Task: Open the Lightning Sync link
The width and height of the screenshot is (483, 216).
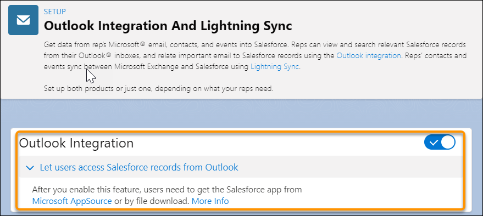Action: click(x=275, y=67)
